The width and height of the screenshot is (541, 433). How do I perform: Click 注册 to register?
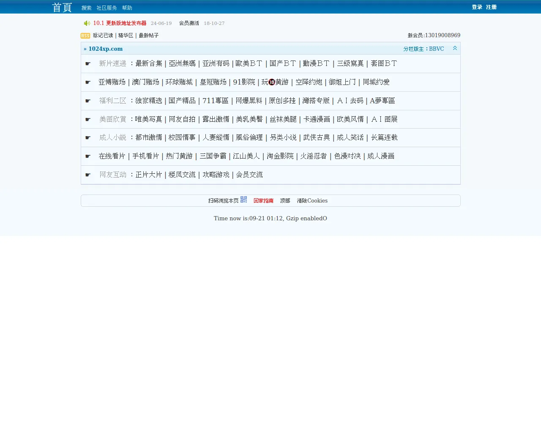pyautogui.click(x=491, y=7)
